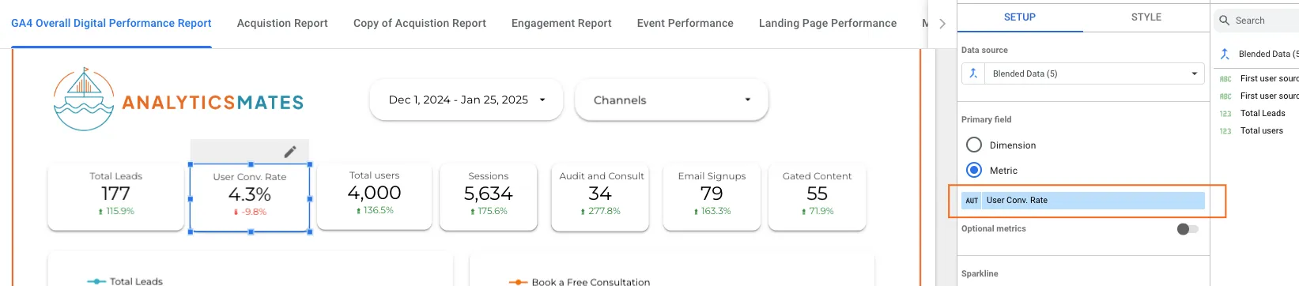The height and width of the screenshot is (286, 1299).
Task: Open the Landing Page Performance tab
Action: [x=828, y=24]
